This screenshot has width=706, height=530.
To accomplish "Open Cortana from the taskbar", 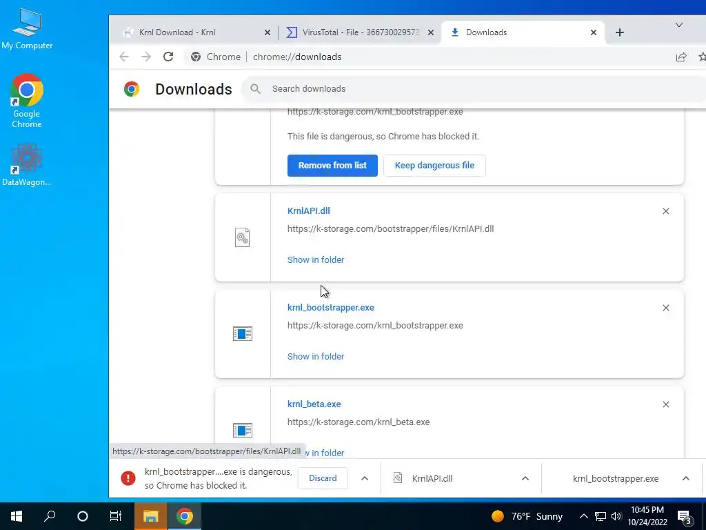I will click(83, 516).
